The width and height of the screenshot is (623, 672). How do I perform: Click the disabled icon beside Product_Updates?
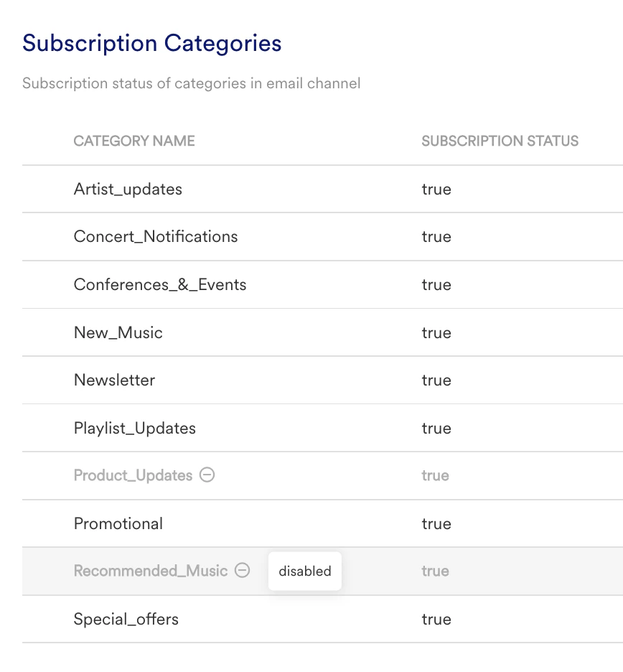coord(207,475)
